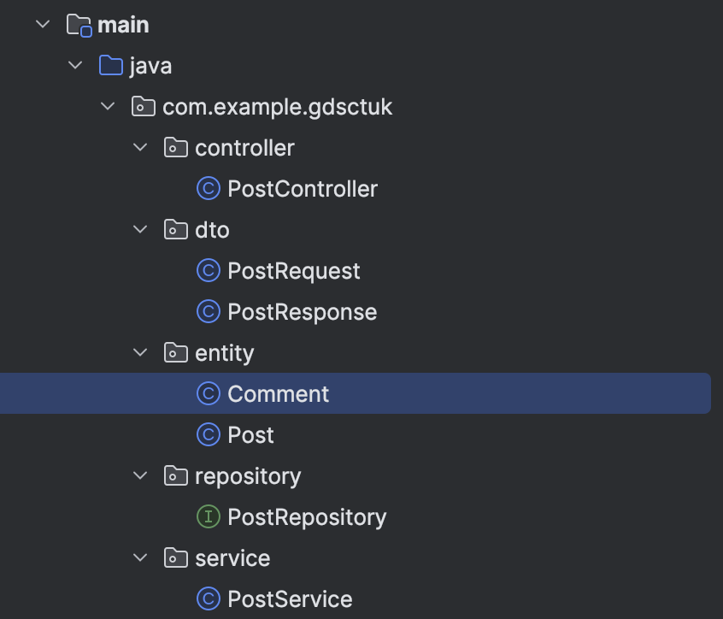Click the PostService class icon
The width and height of the screenshot is (723, 619).
point(209,599)
